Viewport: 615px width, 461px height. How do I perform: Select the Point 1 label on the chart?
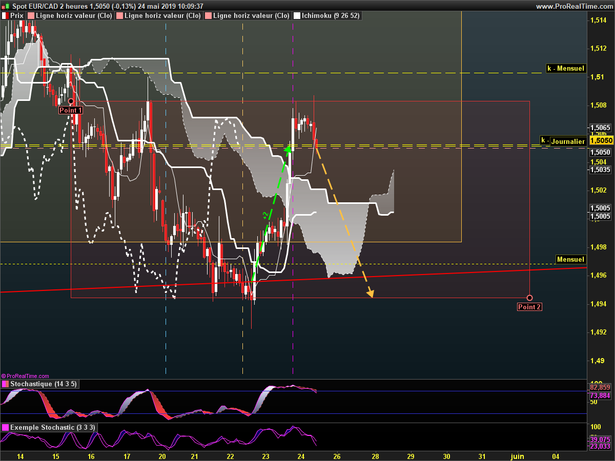(70, 110)
